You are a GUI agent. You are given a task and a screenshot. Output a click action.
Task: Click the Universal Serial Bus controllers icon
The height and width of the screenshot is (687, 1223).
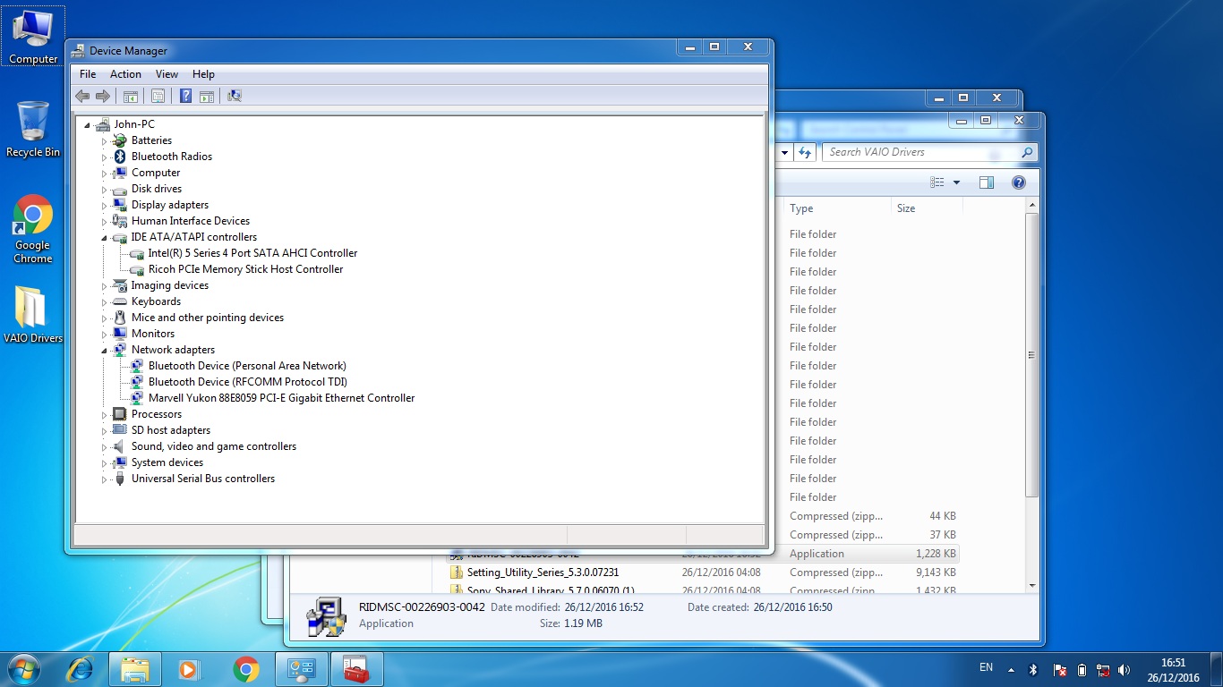120,479
